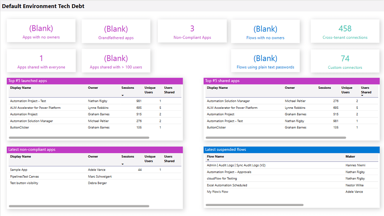The width and height of the screenshot is (384, 216).
Task: Click Unique Users header in Top #5 launched apps
Action: point(150,90)
